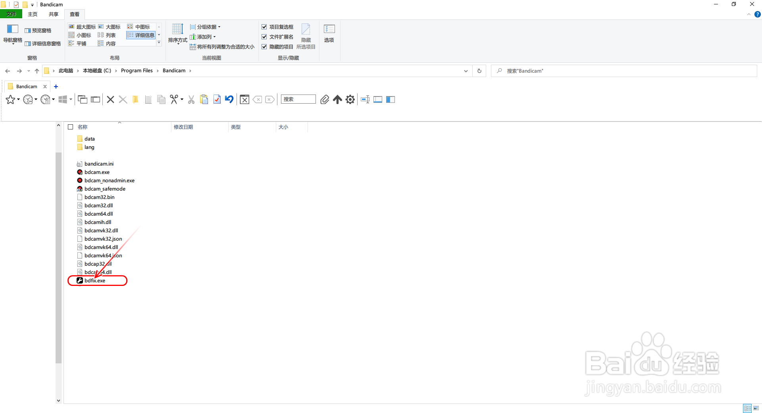This screenshot has height=413, width=762.
Task: Click the Search Bandicam input box
Action: pos(624,71)
